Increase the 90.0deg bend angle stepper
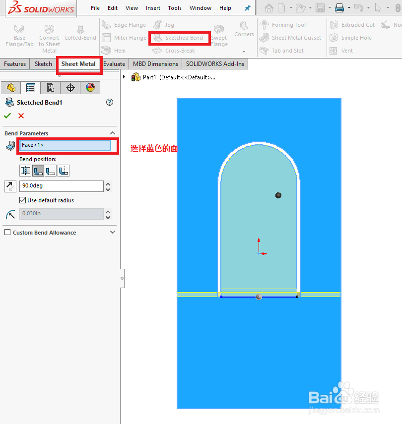Screen dimensions: 402x424 pyautogui.click(x=108, y=183)
